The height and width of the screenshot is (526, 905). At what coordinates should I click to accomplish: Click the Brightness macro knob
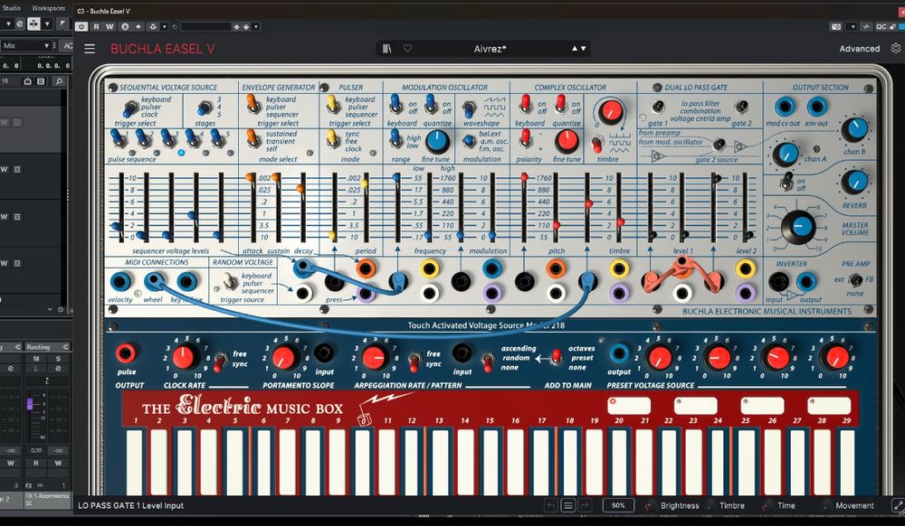click(651, 505)
